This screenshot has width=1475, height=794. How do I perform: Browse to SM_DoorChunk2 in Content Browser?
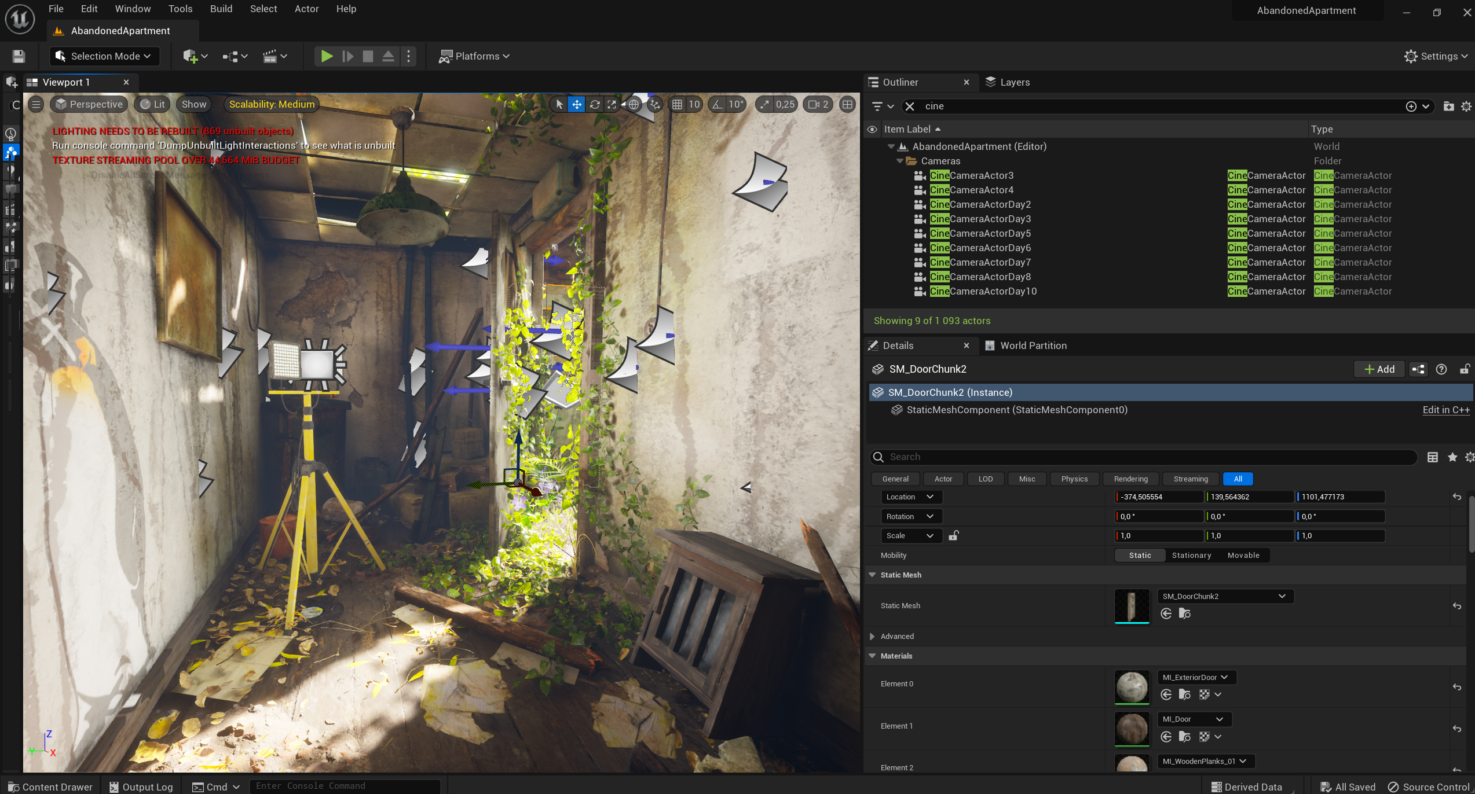pyautogui.click(x=1184, y=614)
